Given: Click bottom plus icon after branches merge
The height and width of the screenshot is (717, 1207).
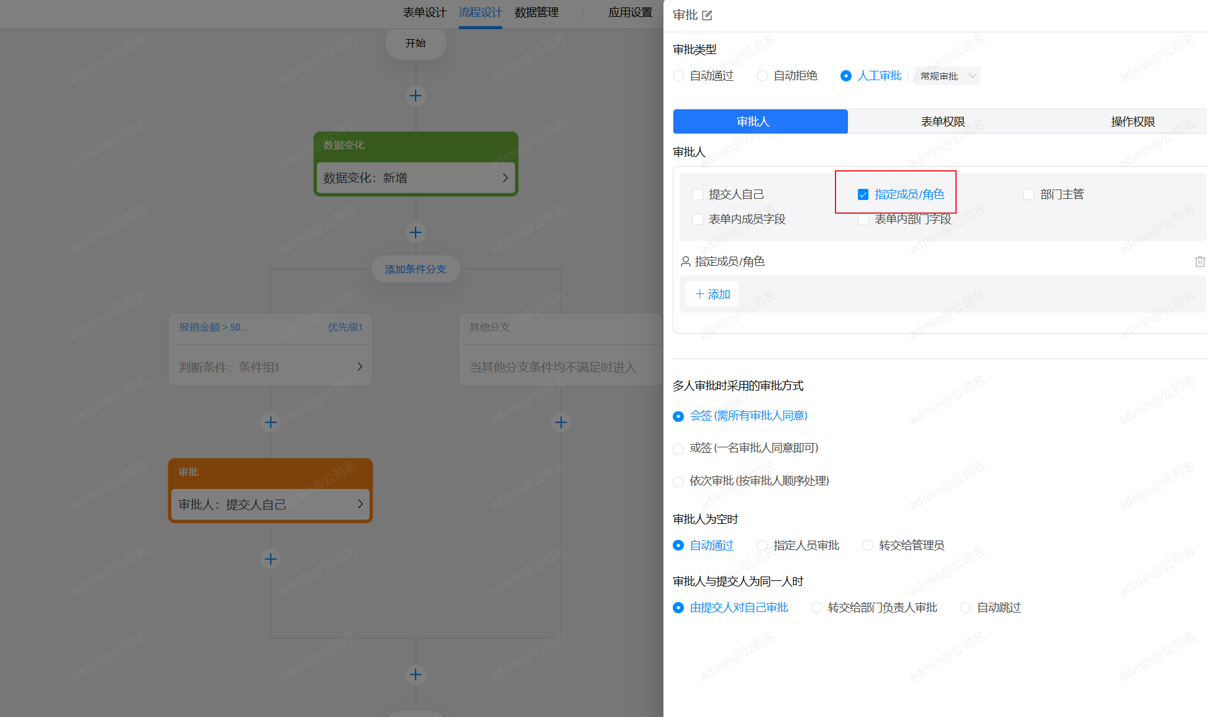Looking at the screenshot, I should (x=416, y=674).
